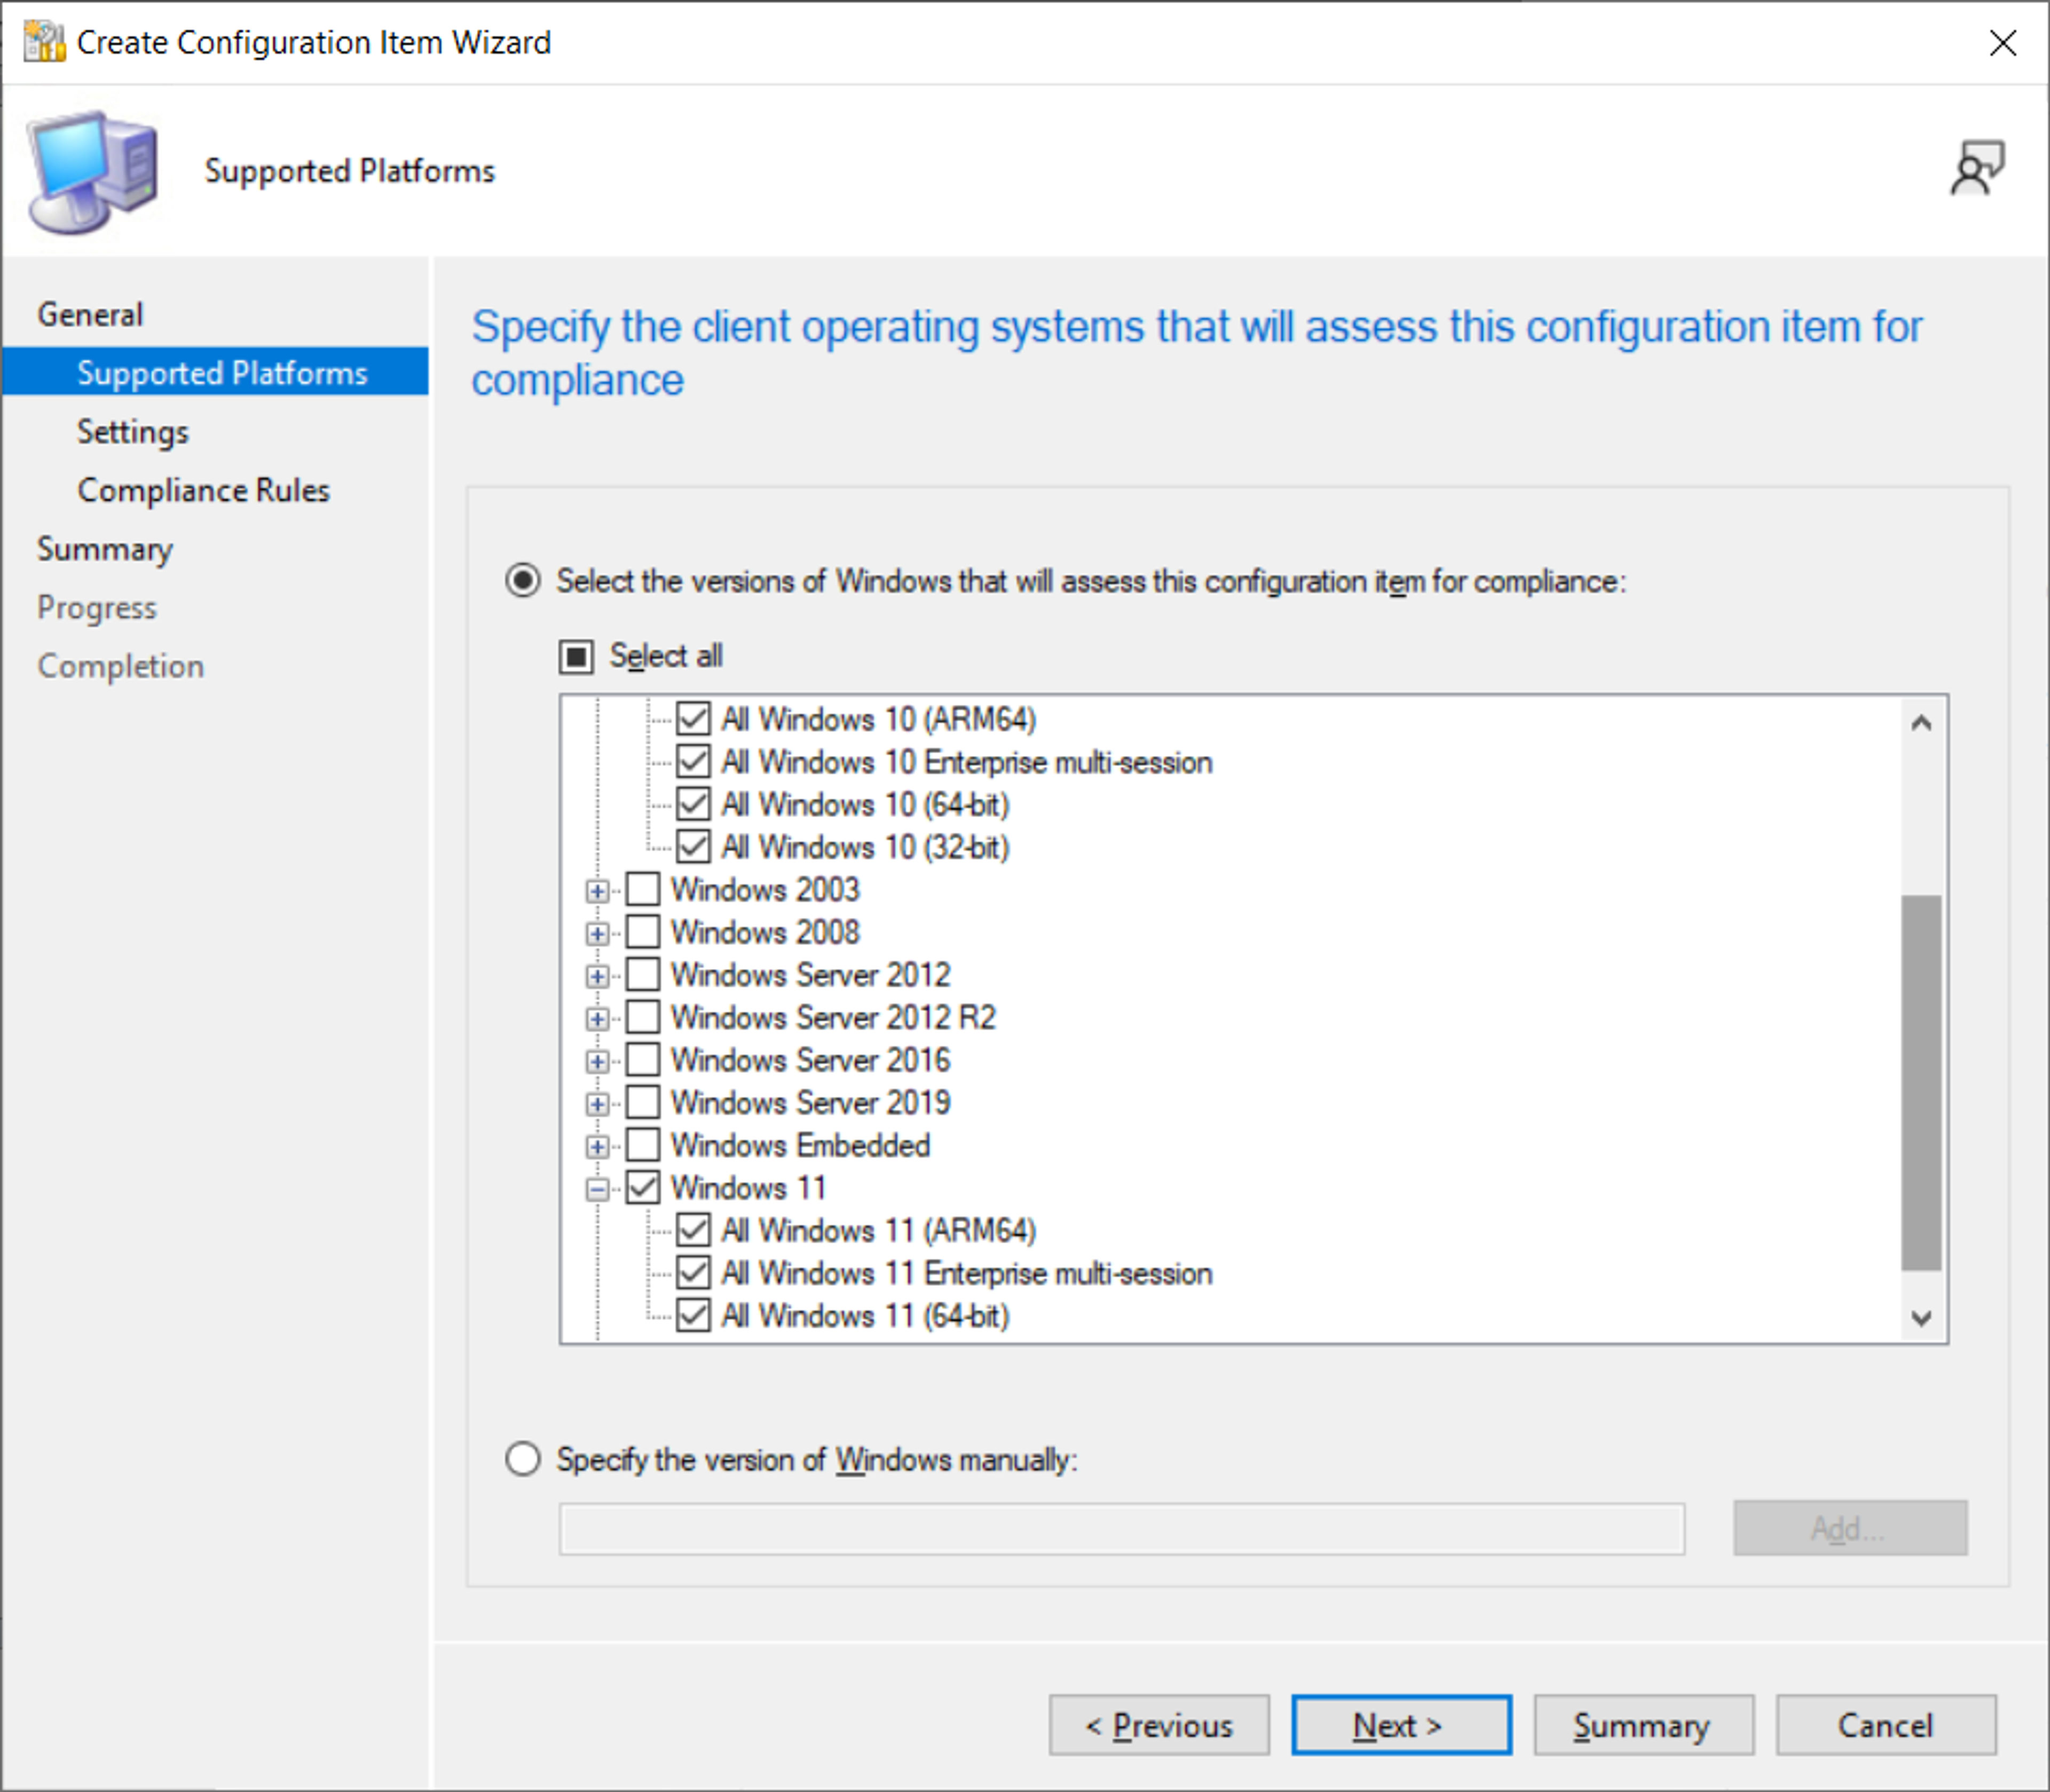Screen dimensions: 2050x1792
Task: Cancel the wizard
Action: click(1886, 1725)
